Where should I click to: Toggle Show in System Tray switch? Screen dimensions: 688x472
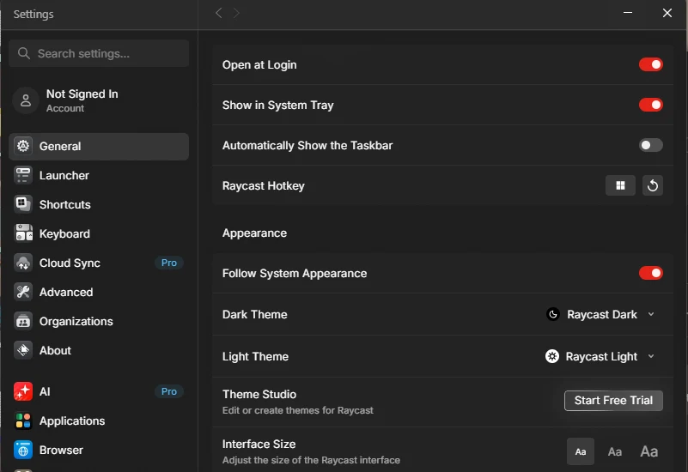point(651,105)
